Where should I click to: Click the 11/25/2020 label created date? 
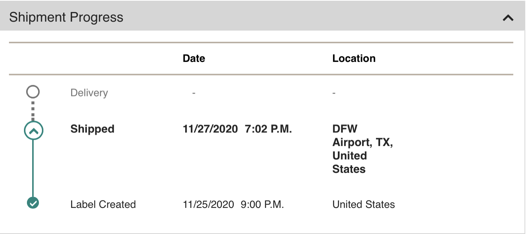coord(208,205)
